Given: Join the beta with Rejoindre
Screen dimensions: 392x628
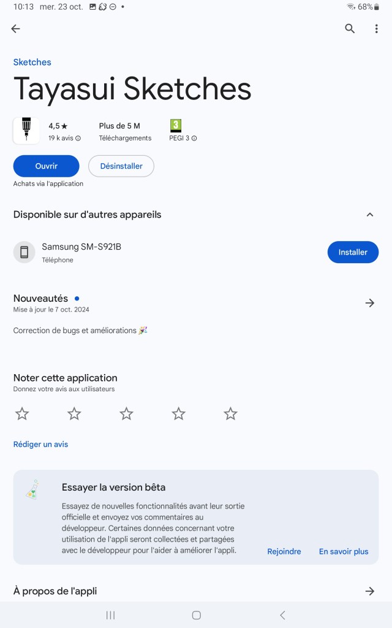Looking at the screenshot, I should [x=284, y=551].
